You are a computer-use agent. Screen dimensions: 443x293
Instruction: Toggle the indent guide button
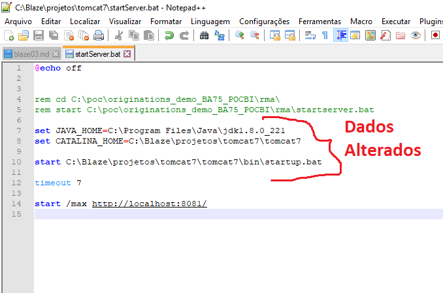[x=340, y=35]
